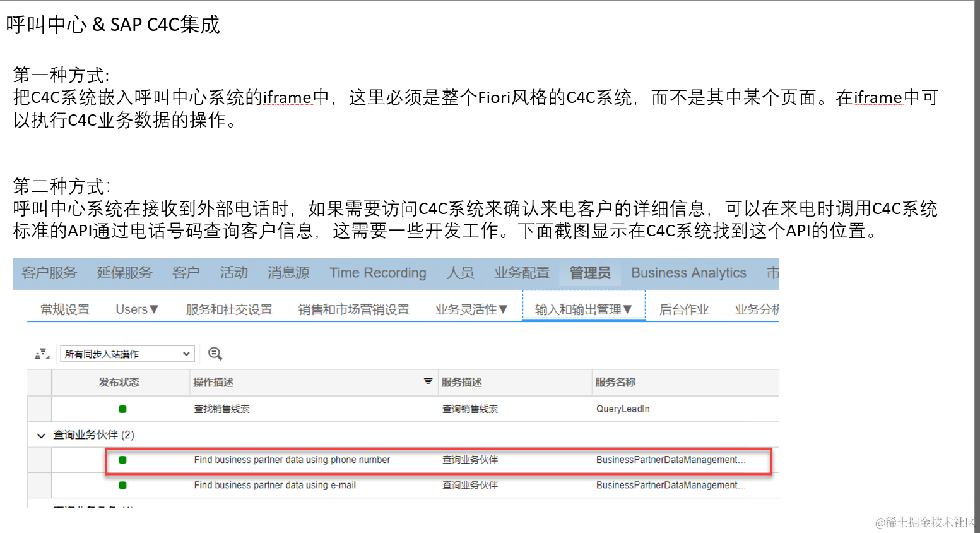Click the row selector of the 查找销售线索 row
This screenshot has width=980, height=533.
[x=39, y=409]
